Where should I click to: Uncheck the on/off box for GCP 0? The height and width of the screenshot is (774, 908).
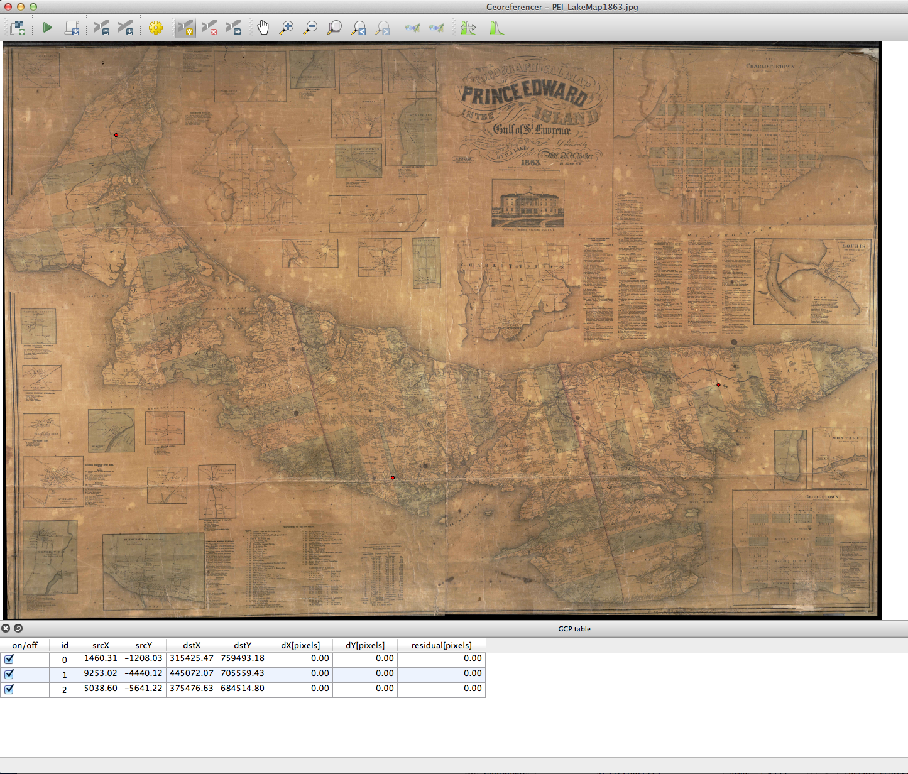pos(9,659)
